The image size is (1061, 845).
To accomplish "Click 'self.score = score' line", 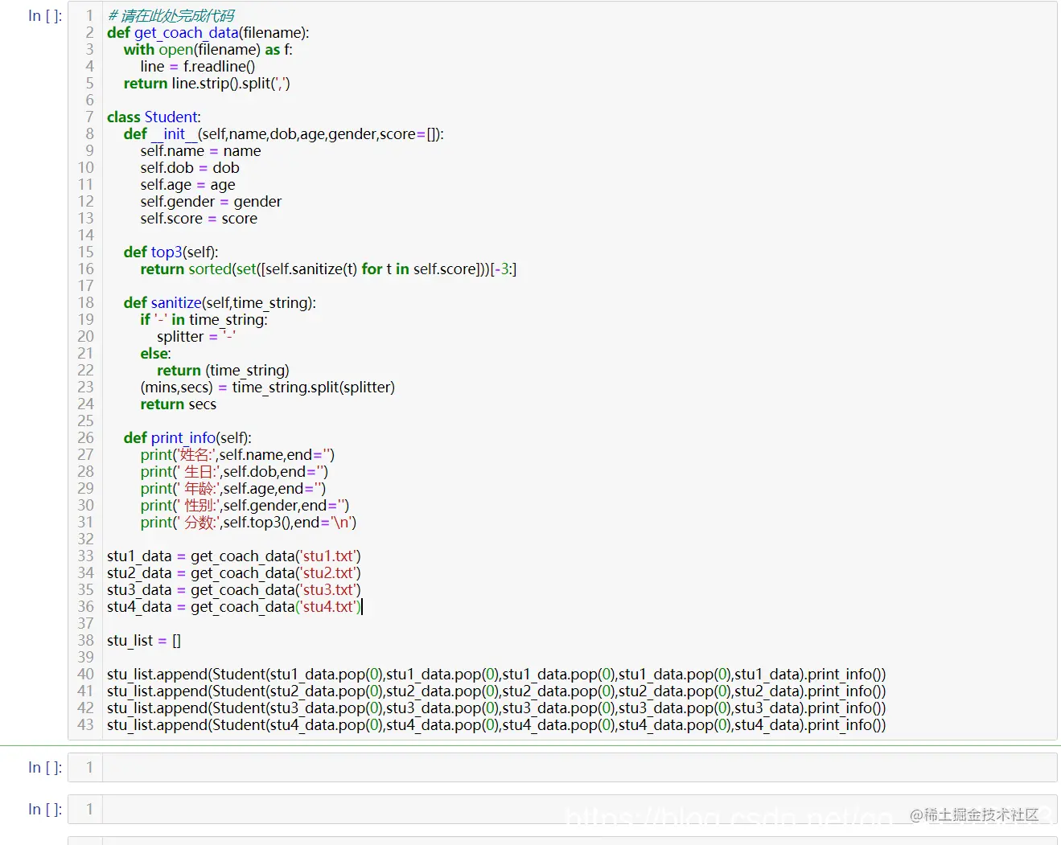I will 199,218.
